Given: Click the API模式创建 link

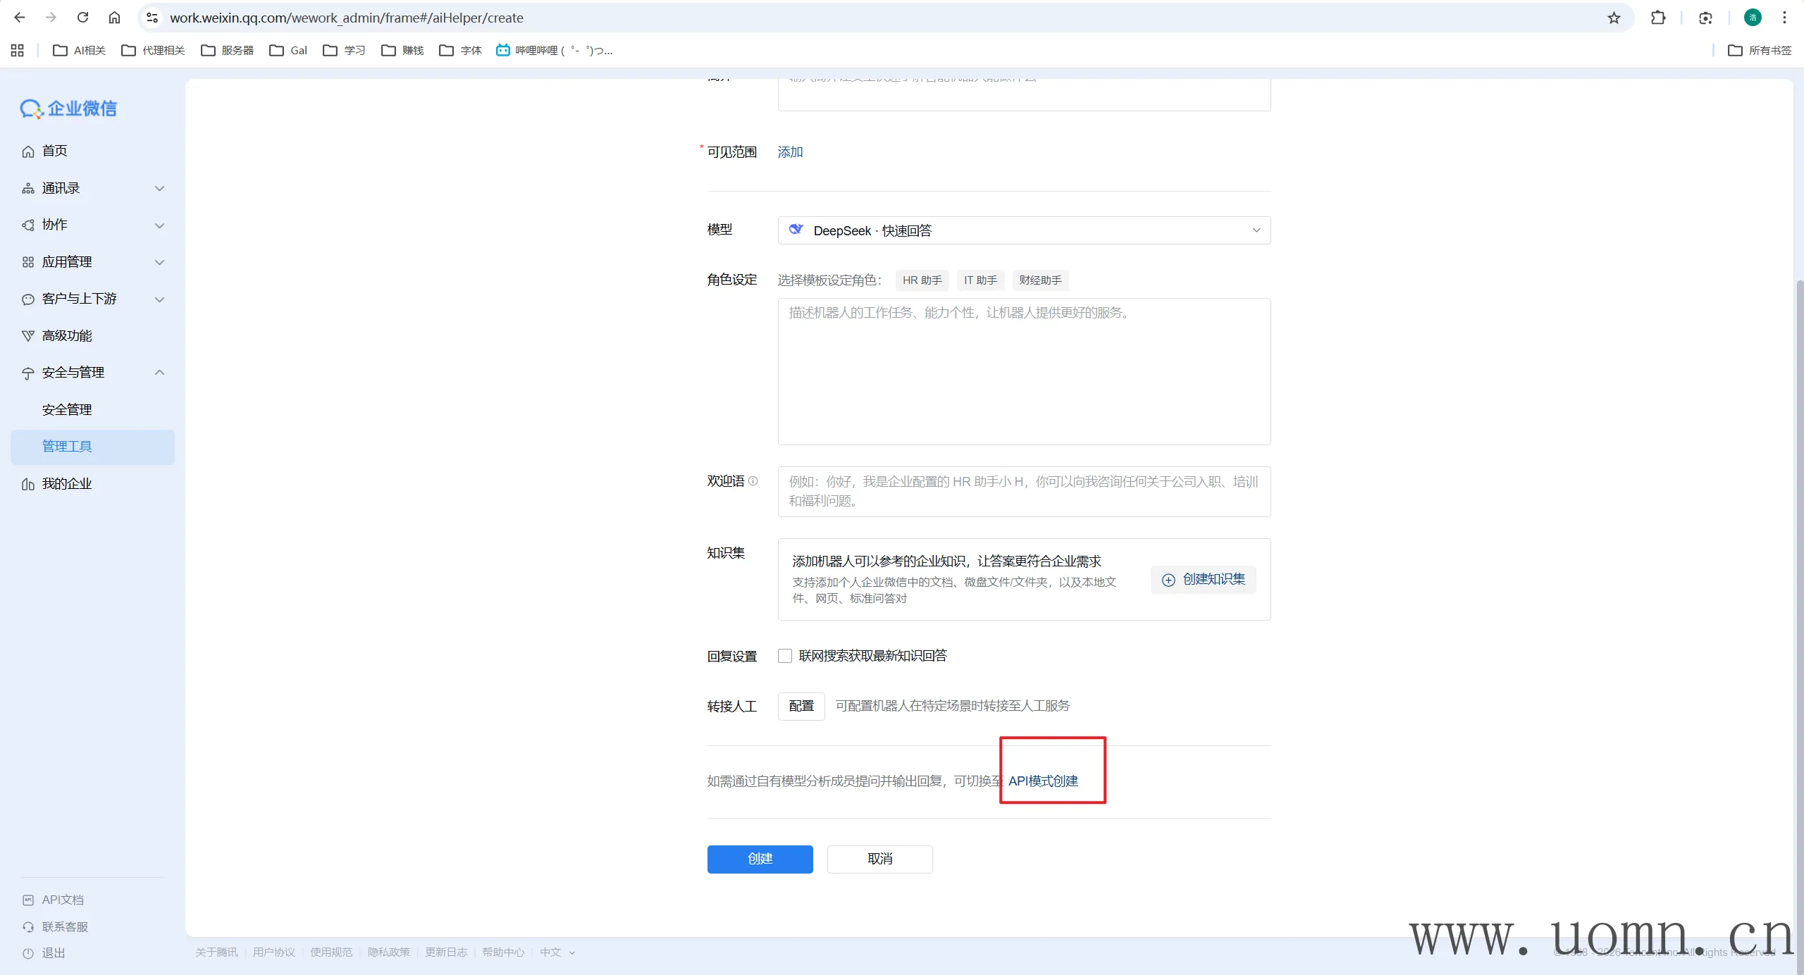Looking at the screenshot, I should (x=1043, y=781).
